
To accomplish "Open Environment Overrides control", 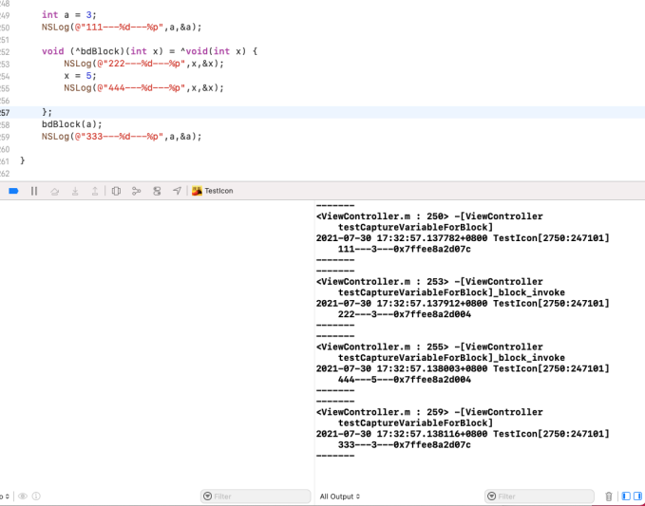I will click(x=157, y=191).
